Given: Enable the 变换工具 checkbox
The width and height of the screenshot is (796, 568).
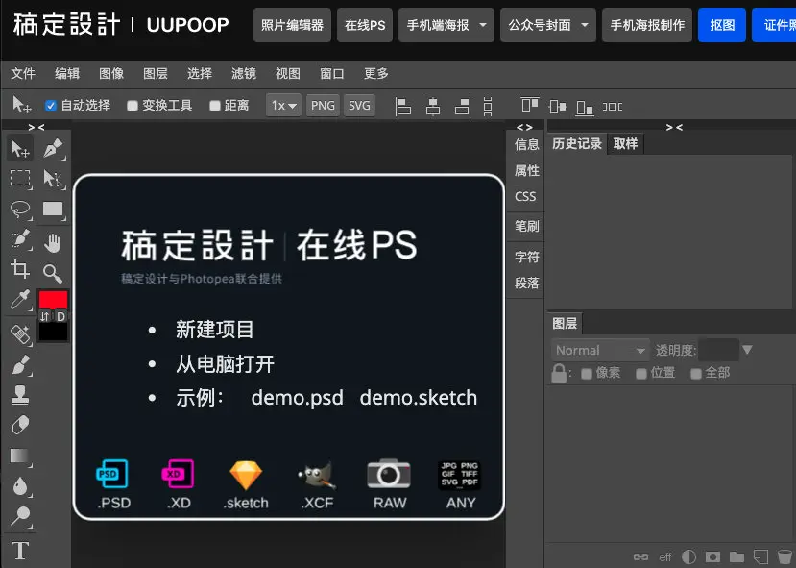Looking at the screenshot, I should pyautogui.click(x=132, y=106).
